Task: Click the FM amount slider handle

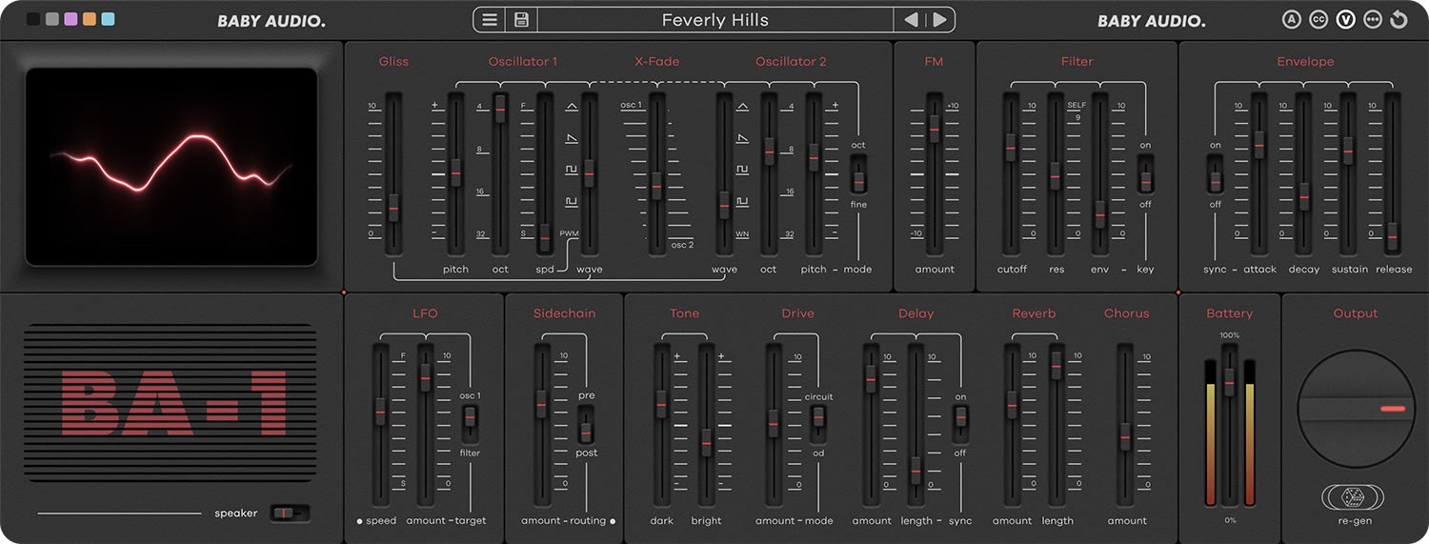Action: click(935, 129)
